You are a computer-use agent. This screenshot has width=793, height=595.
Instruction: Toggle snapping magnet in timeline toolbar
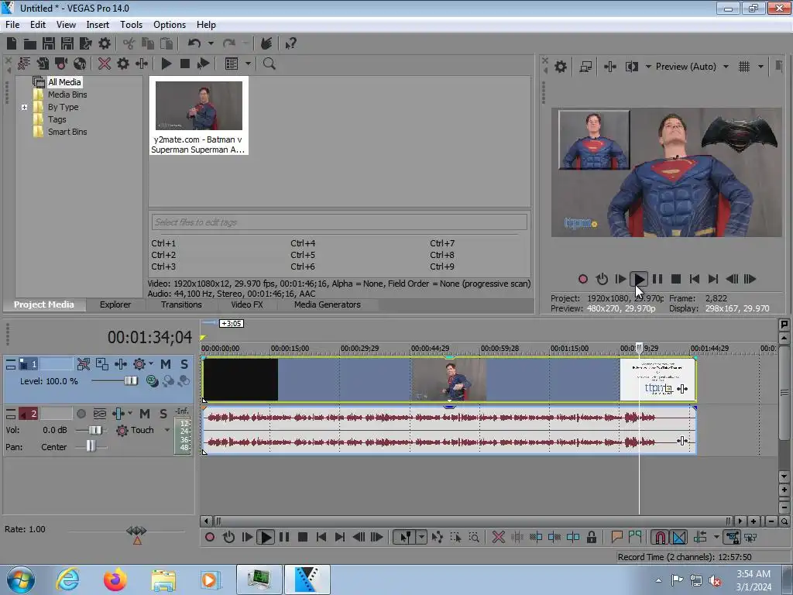tap(660, 538)
